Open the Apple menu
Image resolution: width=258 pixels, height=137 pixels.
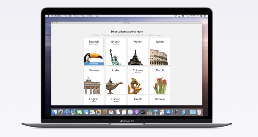point(48,16)
